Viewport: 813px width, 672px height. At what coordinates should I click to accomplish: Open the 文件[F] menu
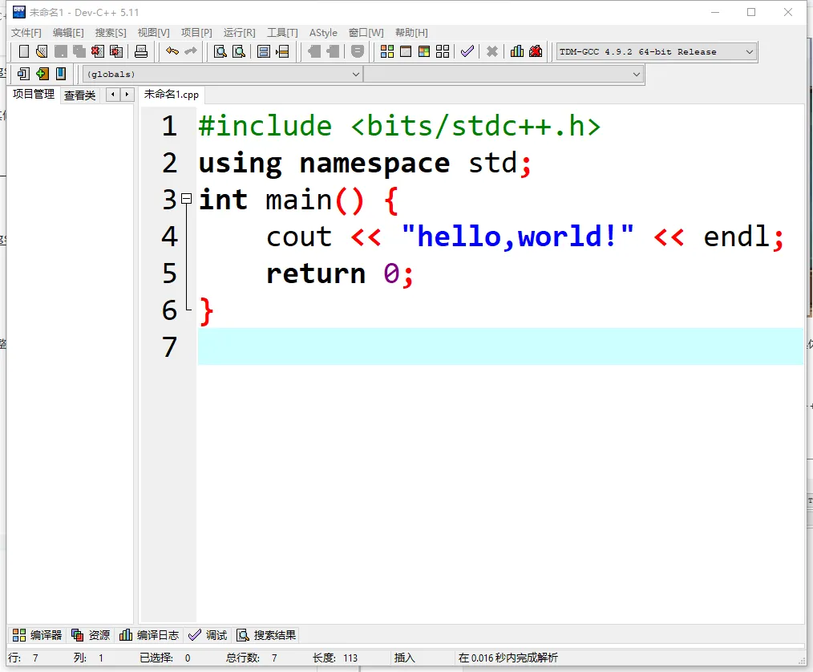(26, 33)
